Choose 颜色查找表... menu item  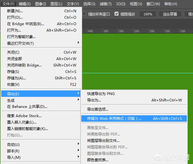[134, 160]
